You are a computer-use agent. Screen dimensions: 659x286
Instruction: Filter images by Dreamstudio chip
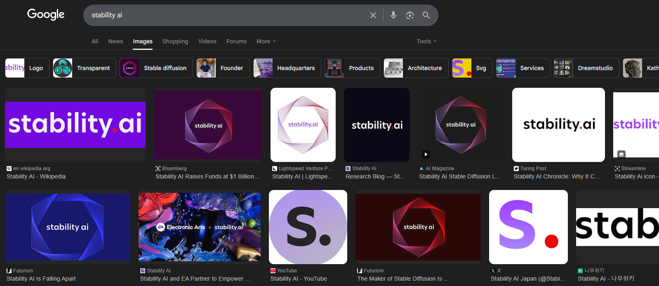click(x=586, y=68)
